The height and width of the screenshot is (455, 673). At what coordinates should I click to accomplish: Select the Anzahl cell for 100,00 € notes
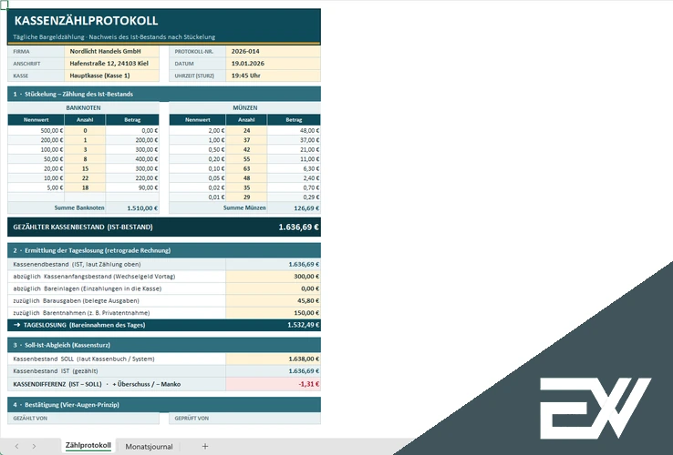point(85,149)
